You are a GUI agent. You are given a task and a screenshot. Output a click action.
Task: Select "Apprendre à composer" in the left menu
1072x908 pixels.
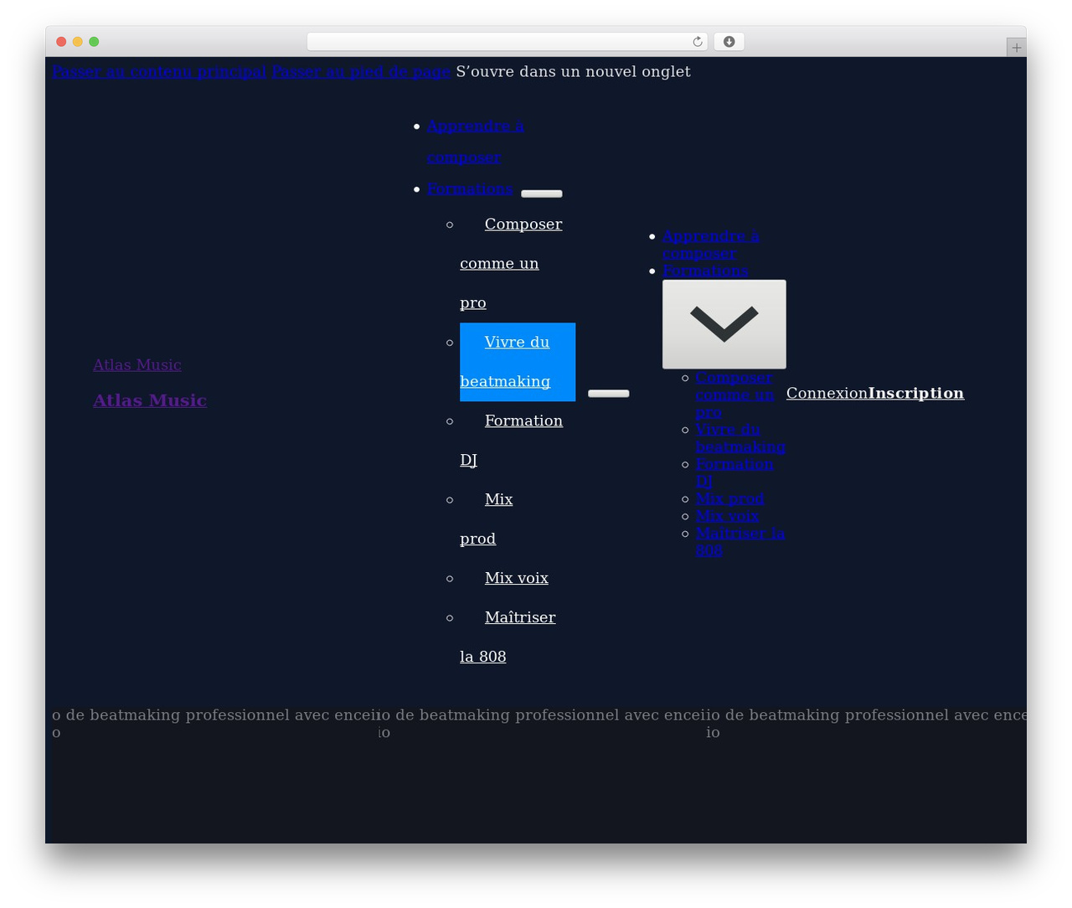coord(476,142)
